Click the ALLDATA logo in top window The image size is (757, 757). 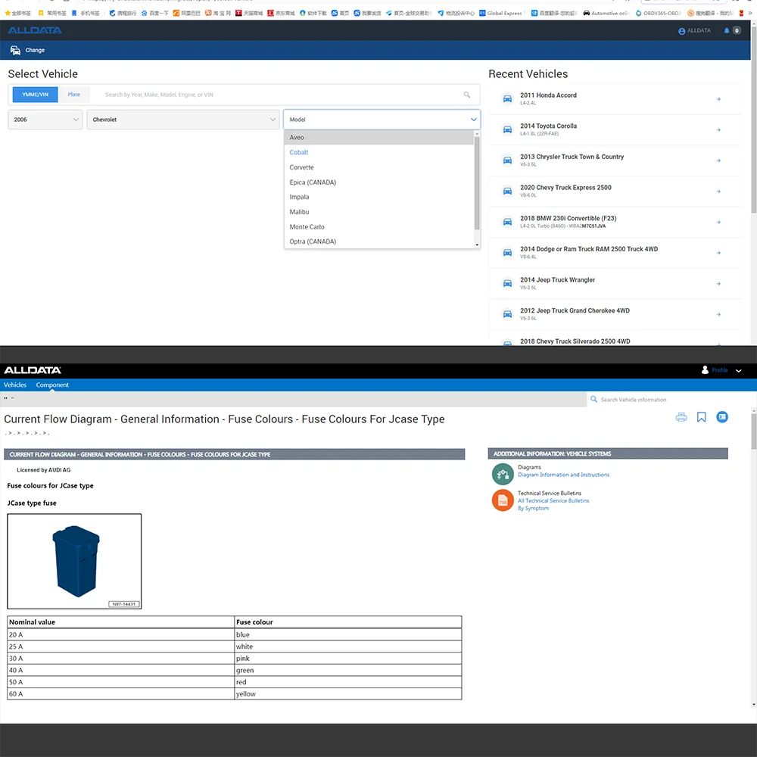[x=35, y=30]
